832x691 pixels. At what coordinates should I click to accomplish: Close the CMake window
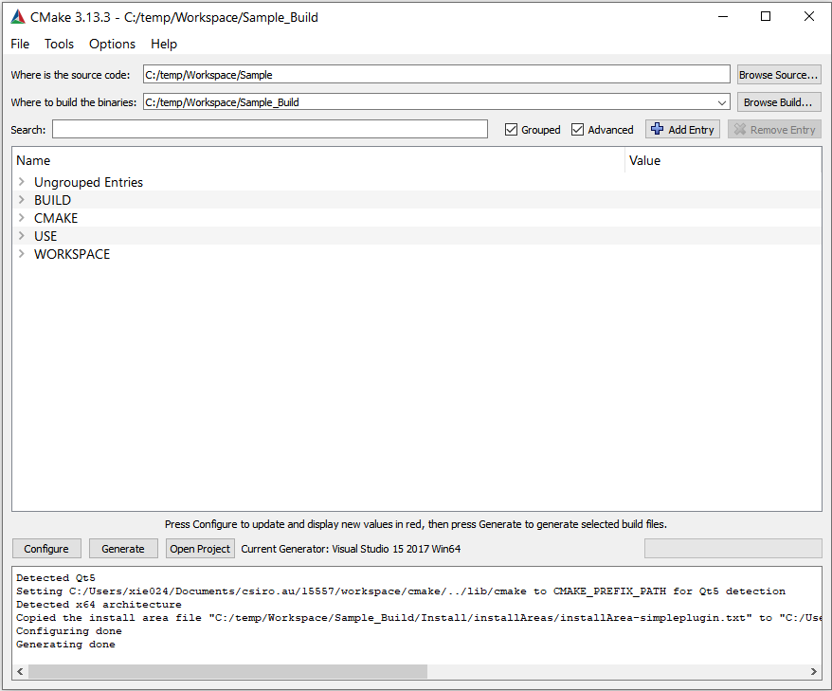pyautogui.click(x=809, y=16)
